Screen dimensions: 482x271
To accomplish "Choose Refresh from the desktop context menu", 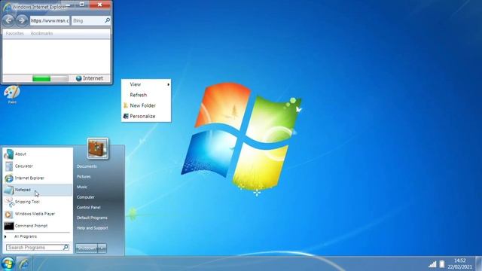I will tap(146, 95).
